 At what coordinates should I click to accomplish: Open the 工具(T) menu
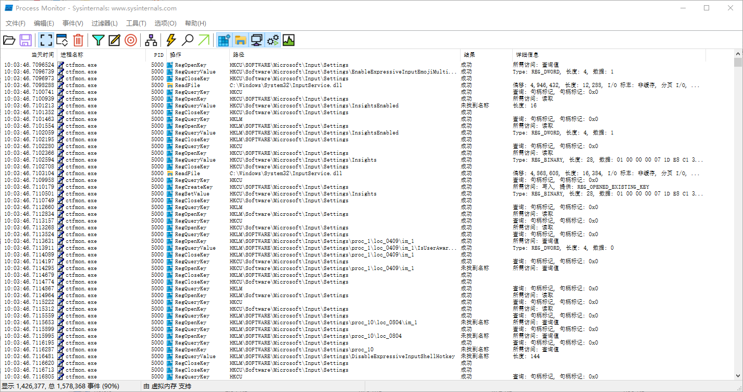tap(136, 23)
